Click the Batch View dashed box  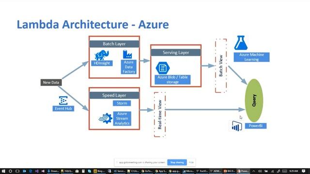[221, 66]
